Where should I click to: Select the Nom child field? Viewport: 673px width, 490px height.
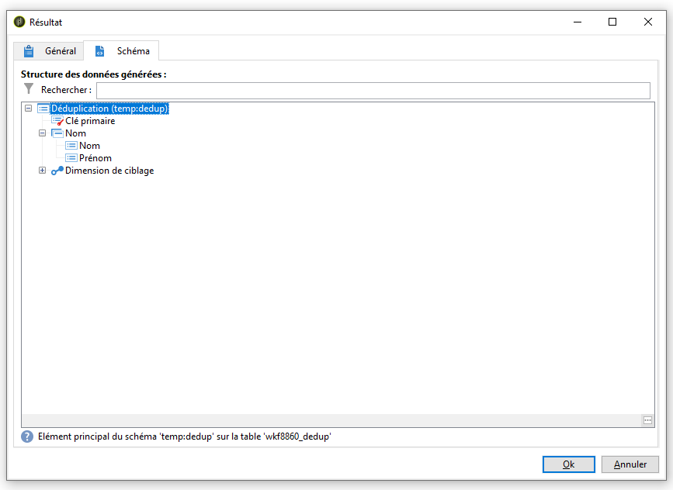(x=89, y=146)
